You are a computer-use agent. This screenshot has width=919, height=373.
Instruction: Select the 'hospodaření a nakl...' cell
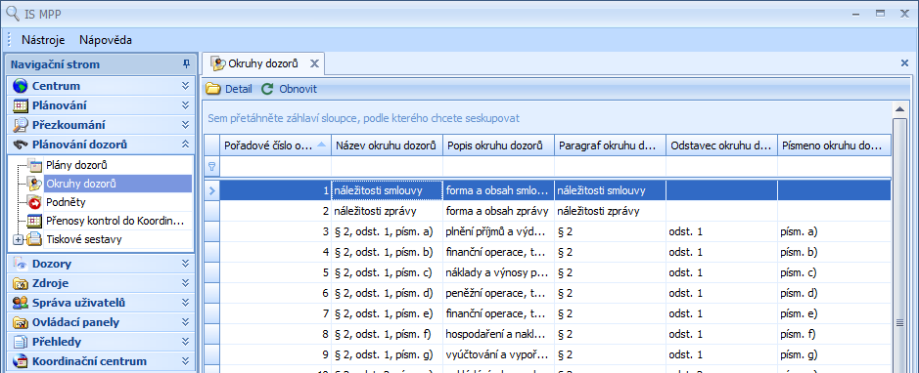[498, 335]
